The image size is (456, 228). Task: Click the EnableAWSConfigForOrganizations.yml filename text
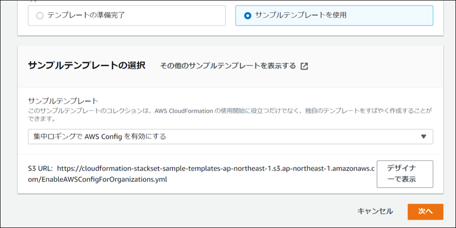pos(106,179)
